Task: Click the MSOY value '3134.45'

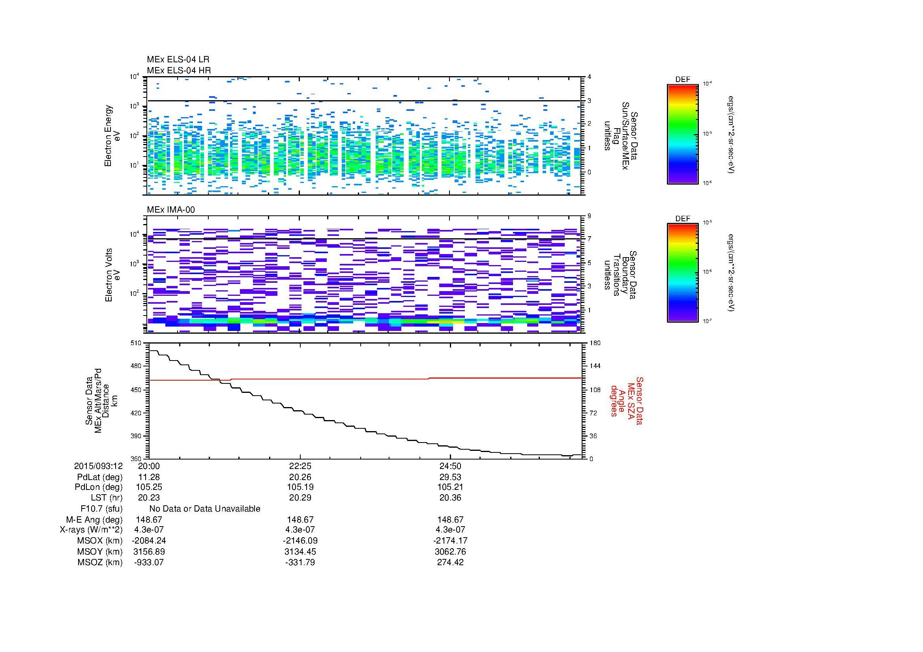Action: click(x=300, y=551)
